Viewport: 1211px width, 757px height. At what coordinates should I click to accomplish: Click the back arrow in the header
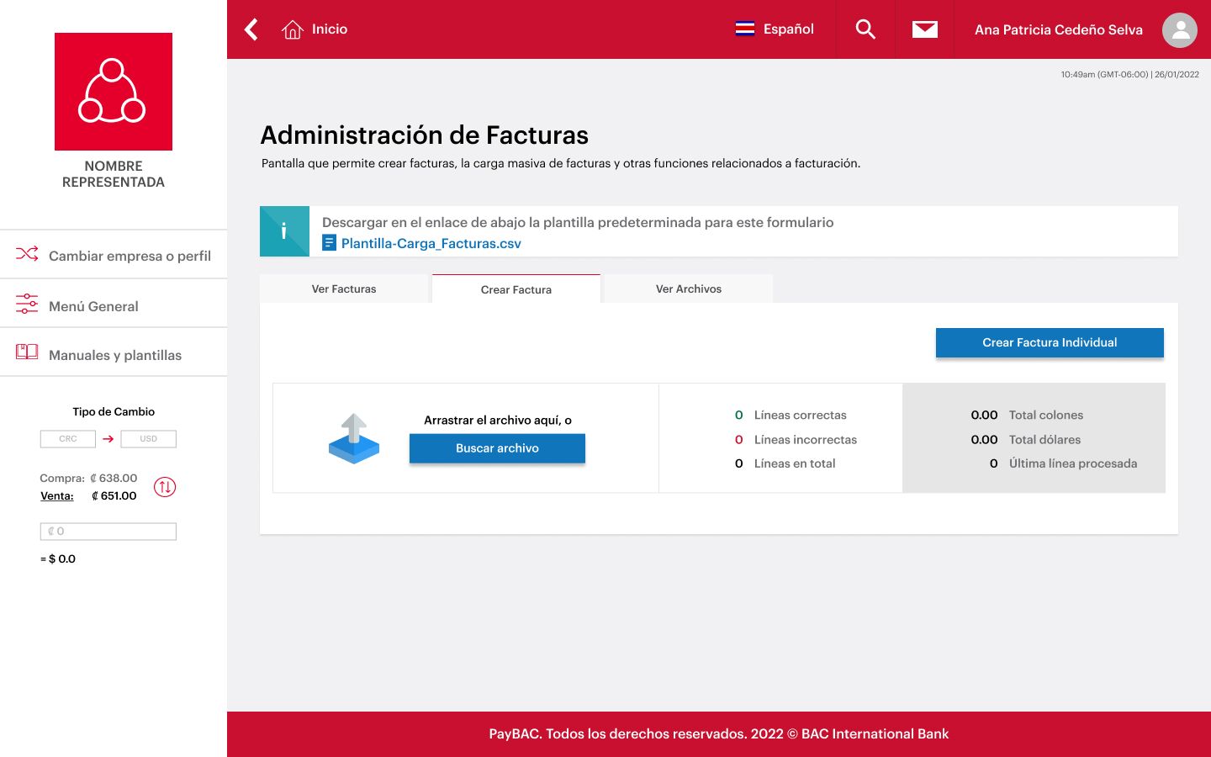[250, 29]
